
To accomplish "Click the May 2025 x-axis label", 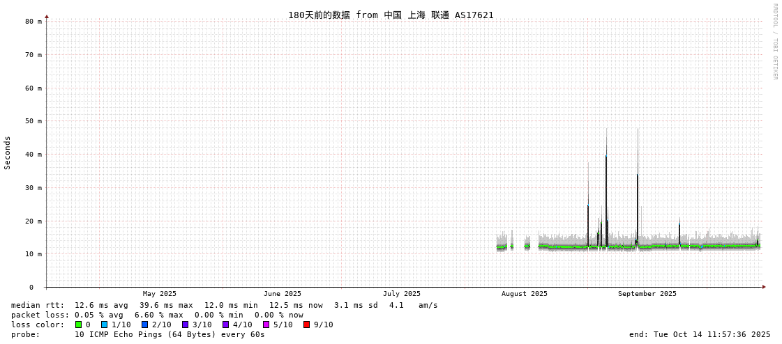I will coord(160,294).
